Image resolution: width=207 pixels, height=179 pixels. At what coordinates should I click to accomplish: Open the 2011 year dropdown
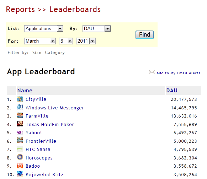tap(86, 41)
